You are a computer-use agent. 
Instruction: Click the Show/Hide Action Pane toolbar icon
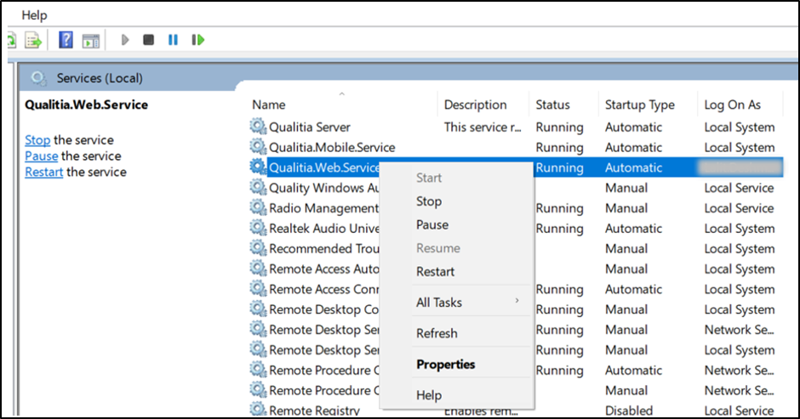point(90,40)
